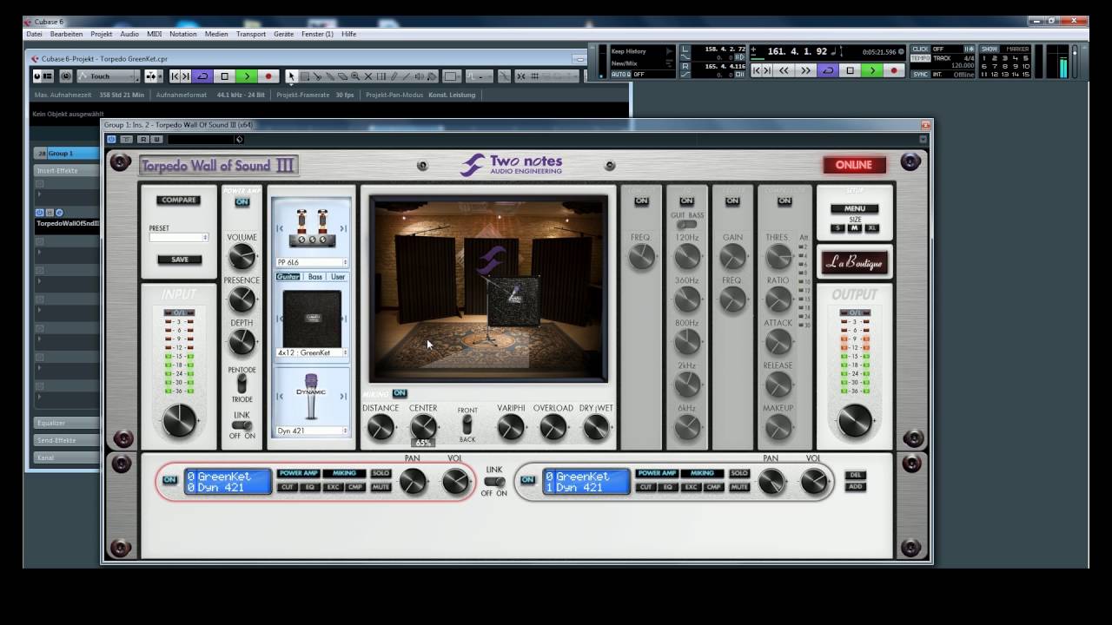
Task: Expand Equalizer section in inspector
Action: [x=65, y=423]
